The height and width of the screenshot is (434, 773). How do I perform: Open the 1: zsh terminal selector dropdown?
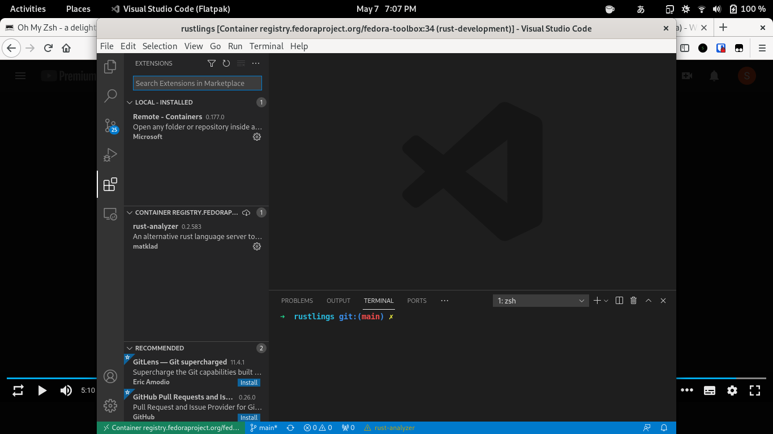(540, 301)
